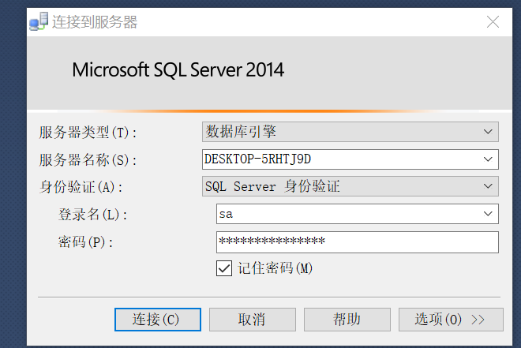Click the server connection icon in title bar

[39, 21]
